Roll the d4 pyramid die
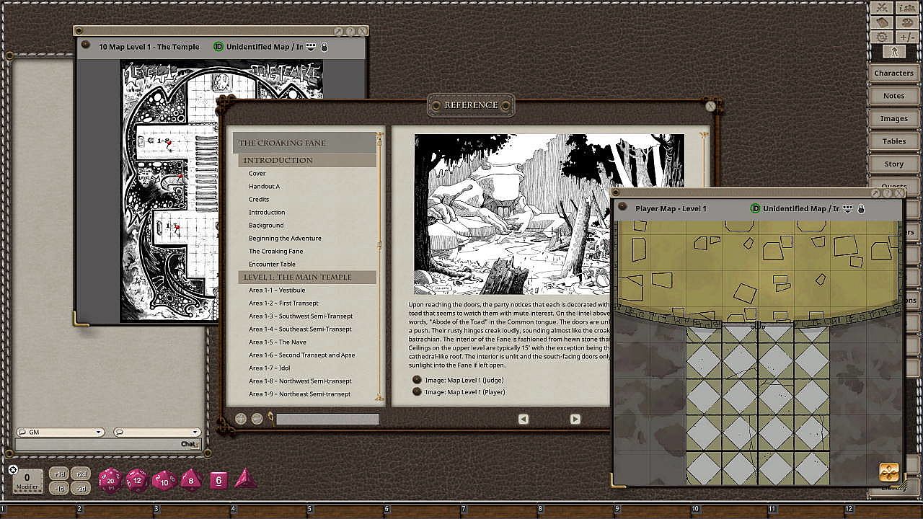Image resolution: width=923 pixels, height=519 pixels. click(245, 479)
